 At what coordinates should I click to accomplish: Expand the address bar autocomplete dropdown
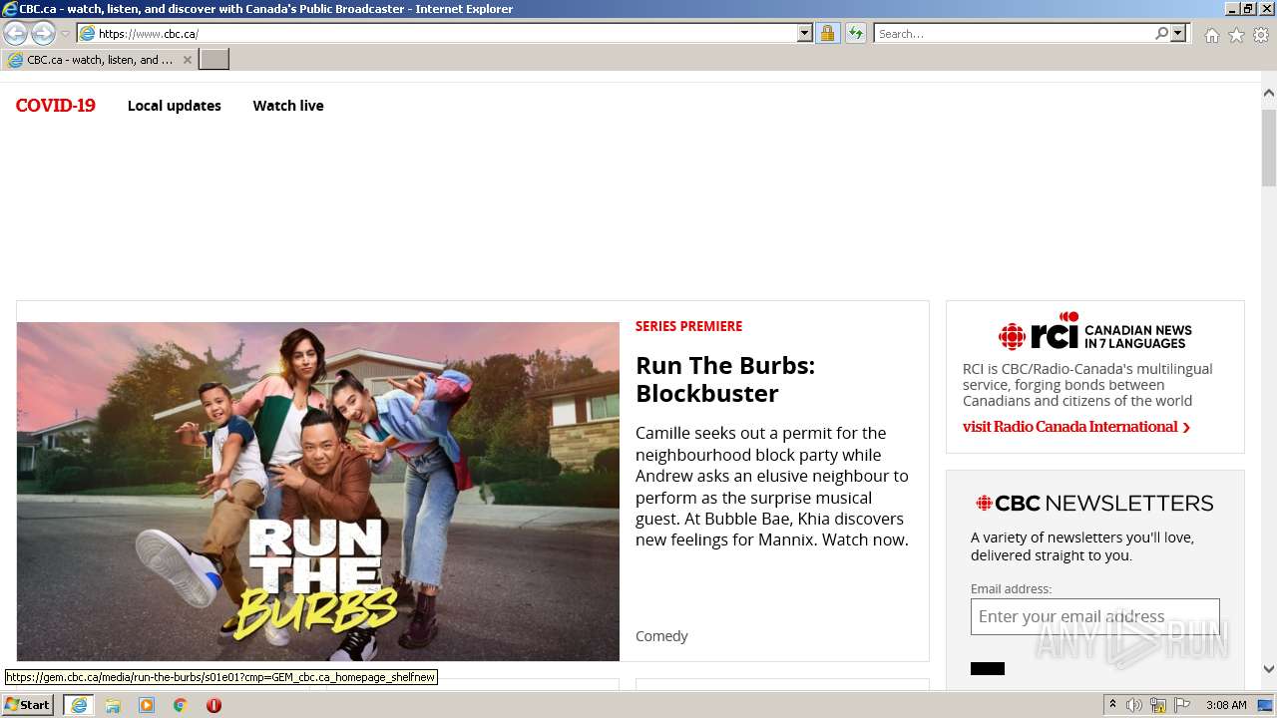805,33
